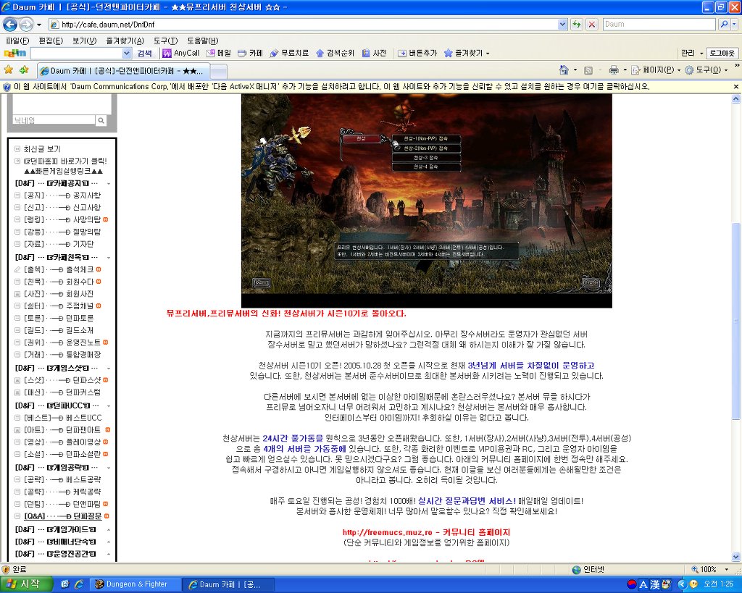Viewport: 742px width, 593px height.
Task: Expand the 게임가이드 sidebar category
Action: 109,529
